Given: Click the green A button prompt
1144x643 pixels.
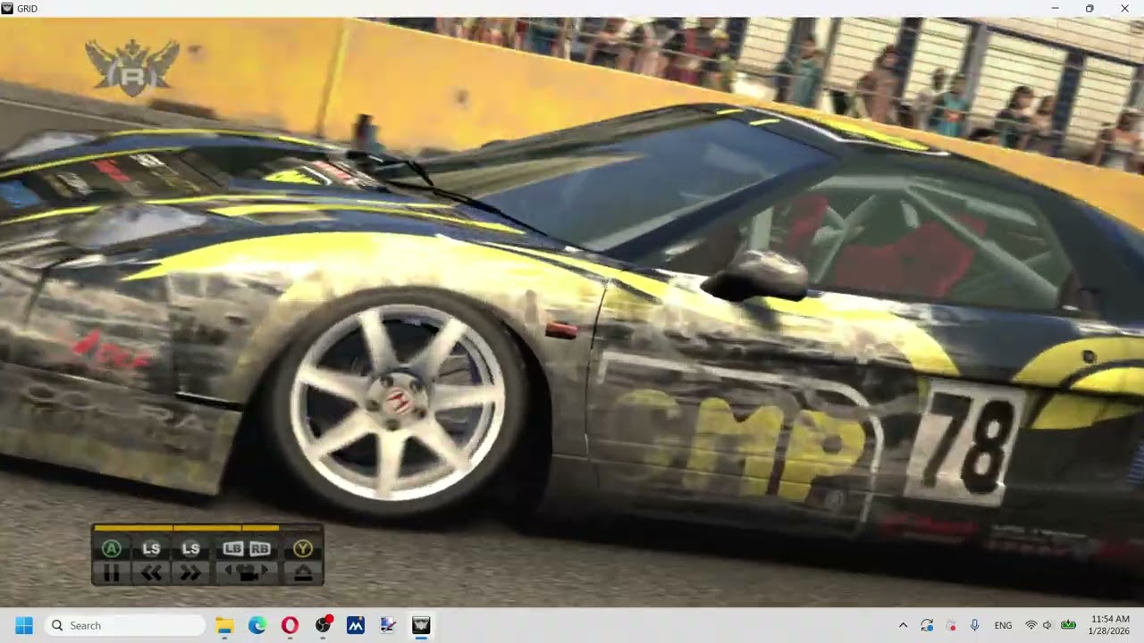Looking at the screenshot, I should click(x=112, y=548).
